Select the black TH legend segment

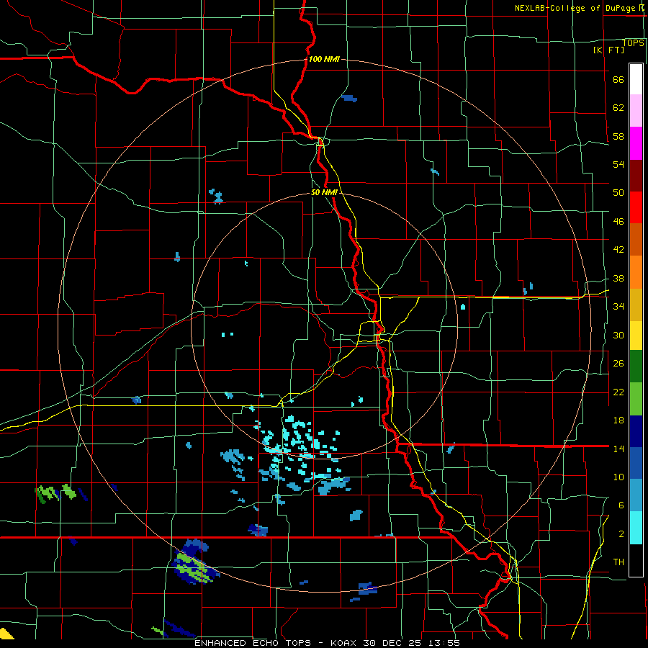pyautogui.click(x=636, y=560)
